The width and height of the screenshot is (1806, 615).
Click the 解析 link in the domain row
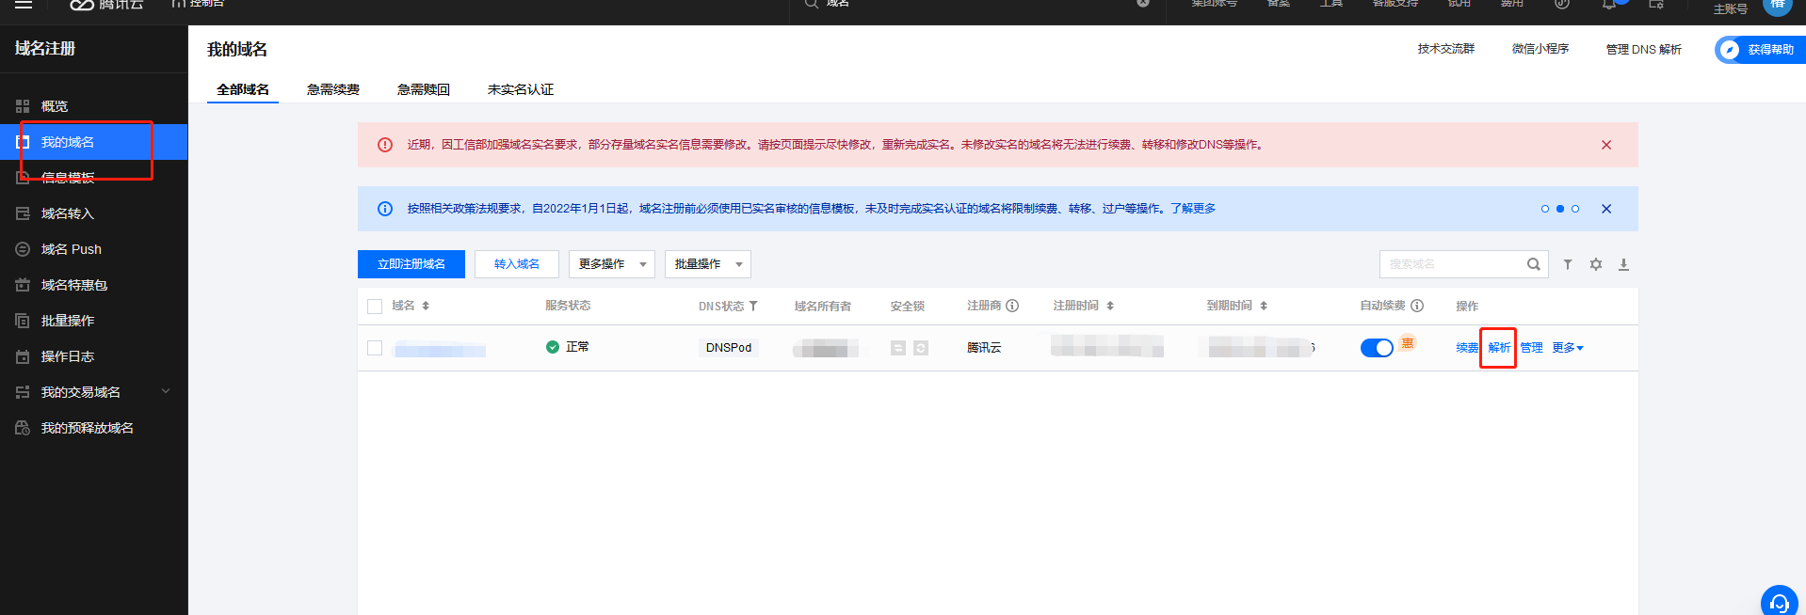coord(1499,348)
